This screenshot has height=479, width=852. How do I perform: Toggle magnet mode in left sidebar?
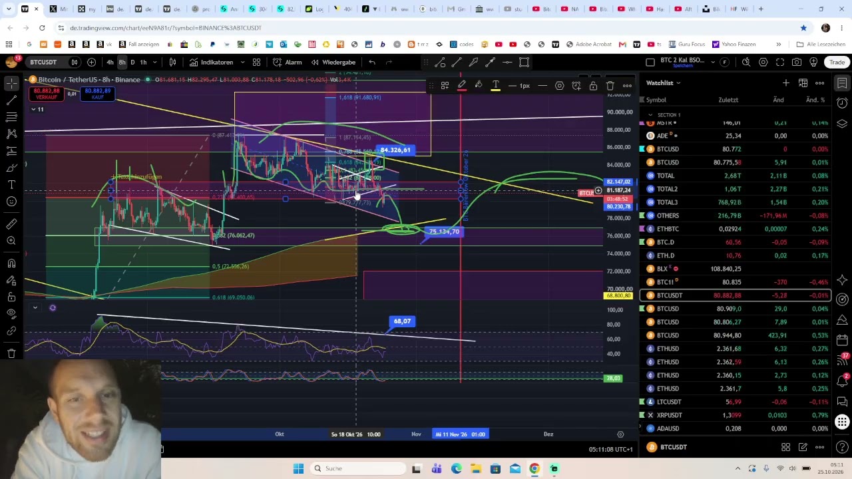point(11,263)
